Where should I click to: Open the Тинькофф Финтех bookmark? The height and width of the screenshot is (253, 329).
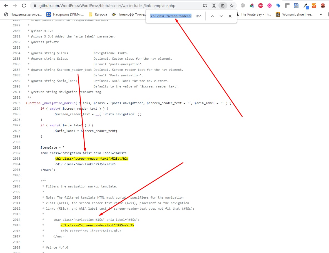(129, 14)
